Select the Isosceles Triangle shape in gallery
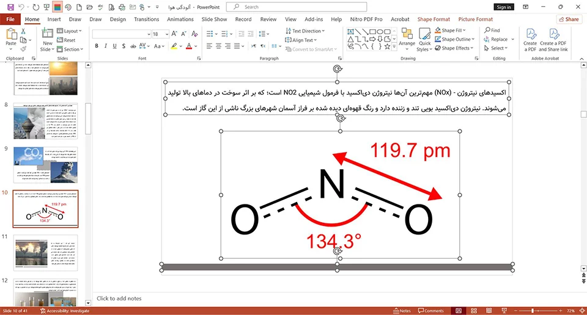587x315 pixels. pyautogui.click(x=350, y=39)
